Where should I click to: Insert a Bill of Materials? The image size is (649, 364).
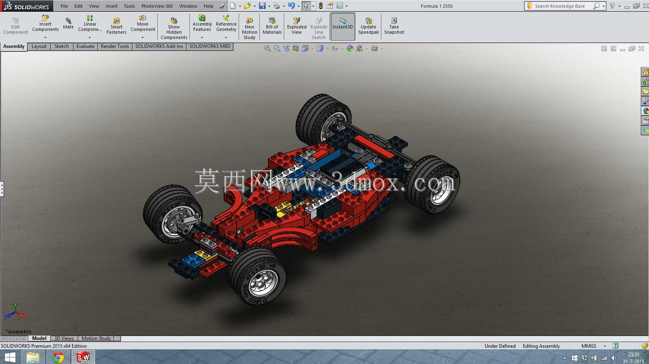(272, 26)
